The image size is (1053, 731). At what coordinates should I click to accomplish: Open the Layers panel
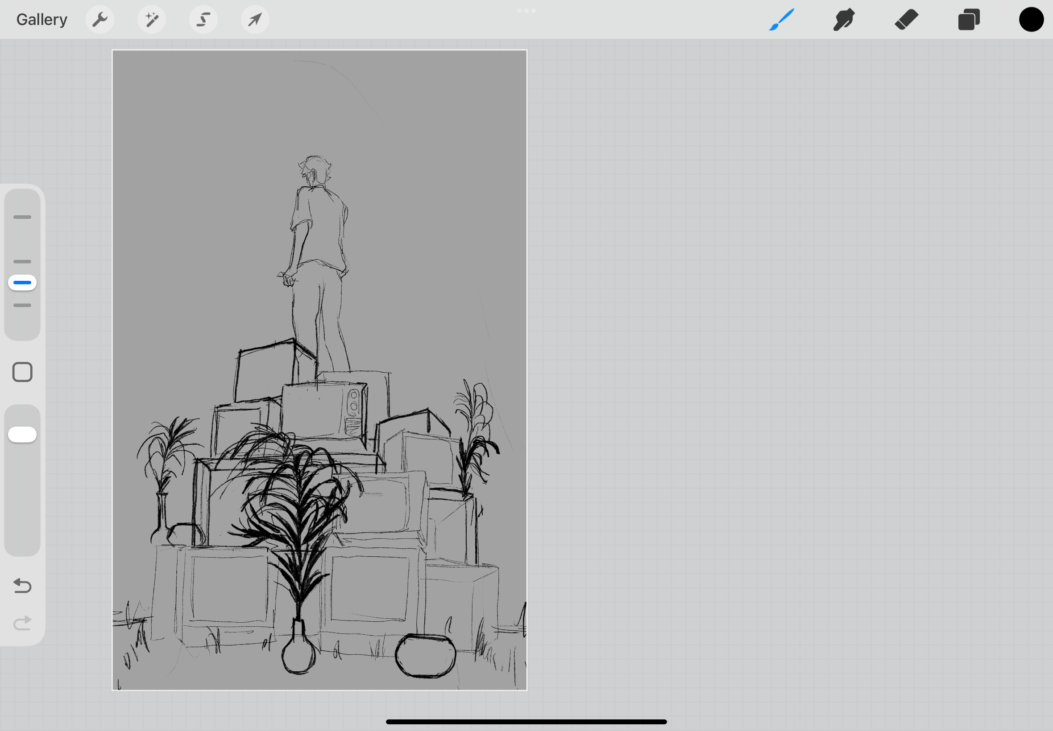click(969, 20)
